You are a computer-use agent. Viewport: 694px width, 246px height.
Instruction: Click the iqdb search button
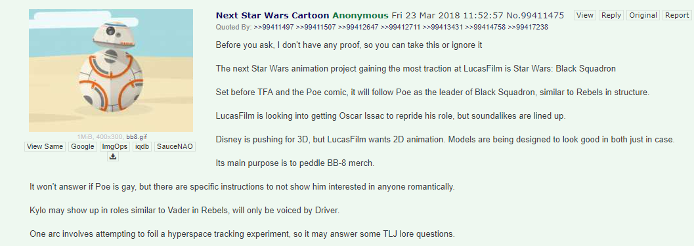(142, 146)
